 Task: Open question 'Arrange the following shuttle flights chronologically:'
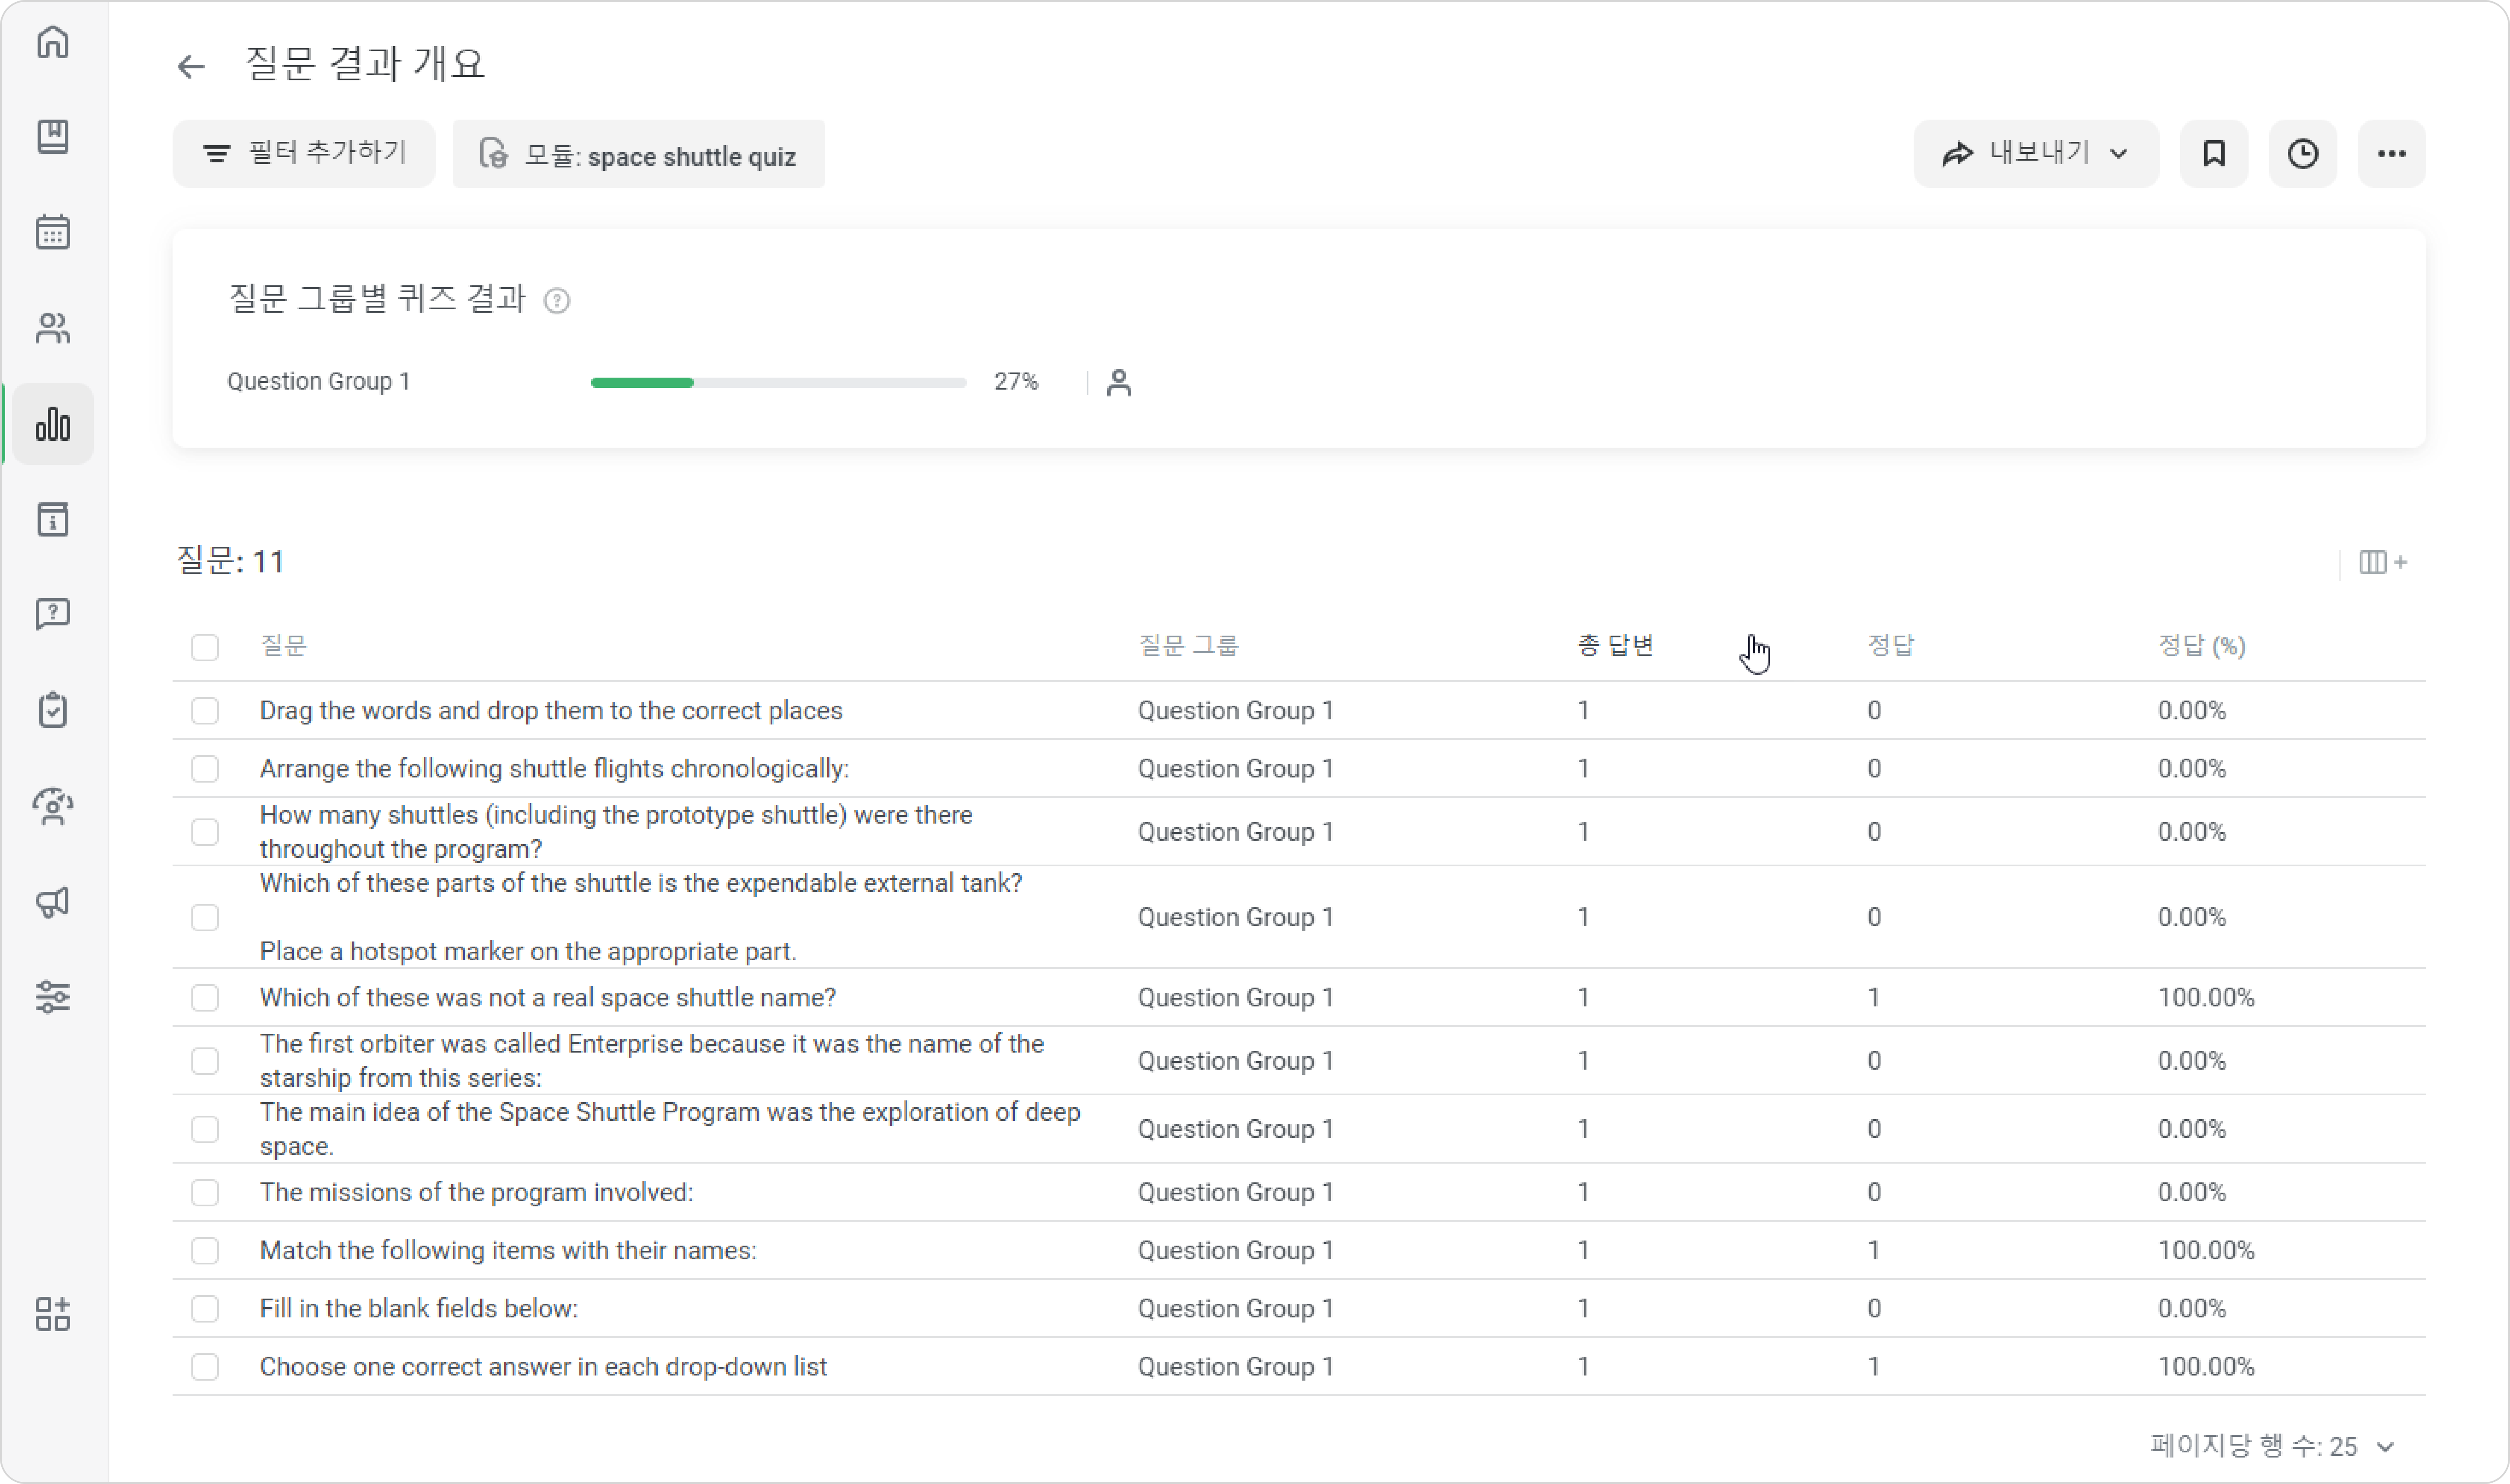554,769
